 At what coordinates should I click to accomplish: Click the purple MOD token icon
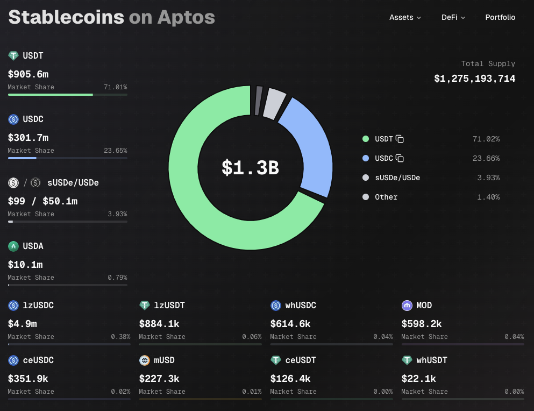coord(407,305)
